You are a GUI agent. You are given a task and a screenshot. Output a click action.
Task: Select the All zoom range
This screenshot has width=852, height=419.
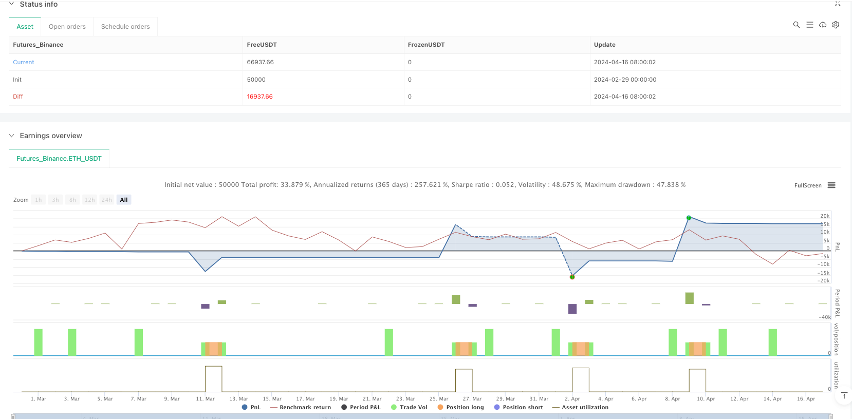[124, 200]
